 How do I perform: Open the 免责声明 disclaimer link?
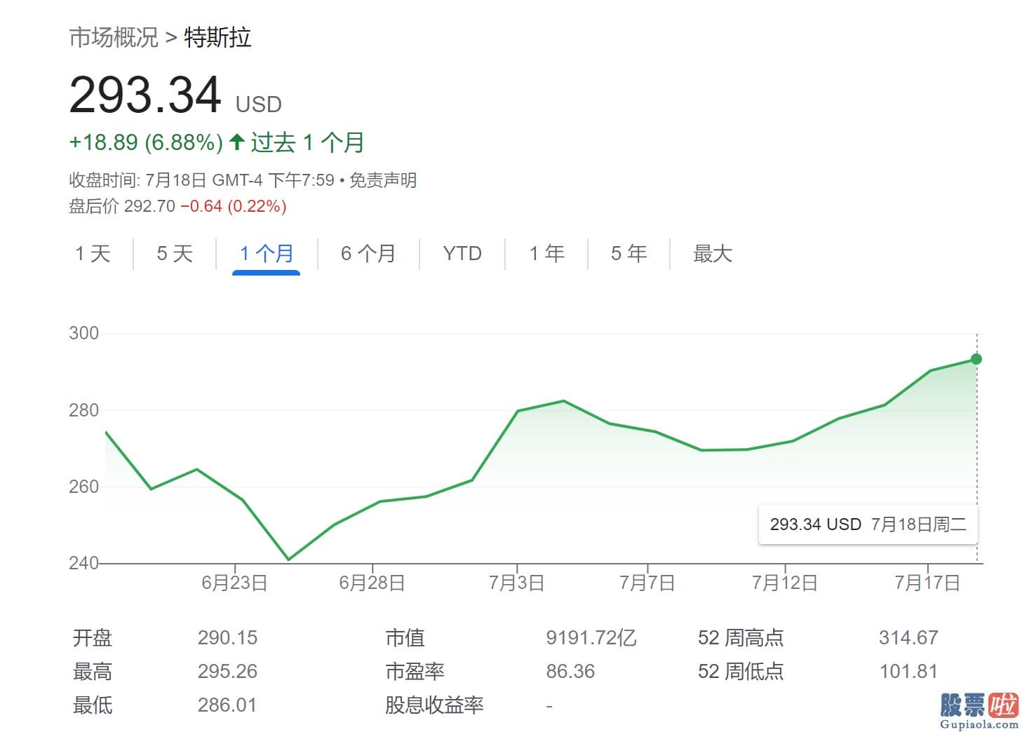(383, 180)
